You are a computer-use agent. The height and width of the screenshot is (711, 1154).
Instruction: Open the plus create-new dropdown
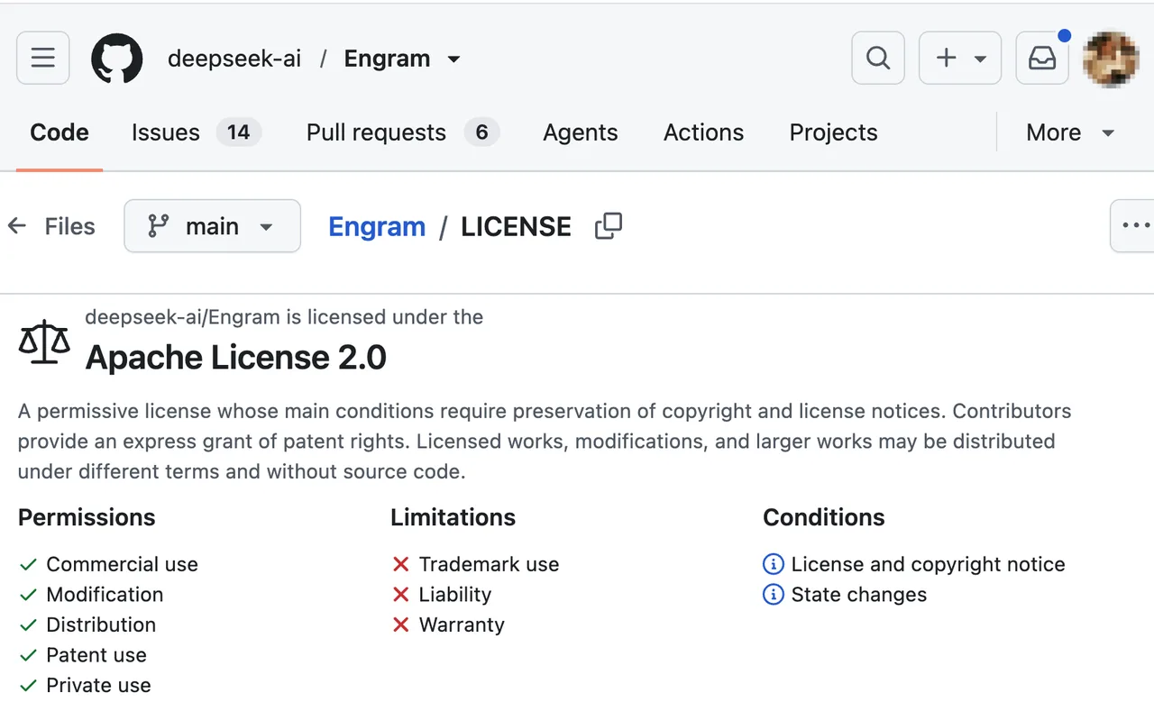pyautogui.click(x=960, y=59)
